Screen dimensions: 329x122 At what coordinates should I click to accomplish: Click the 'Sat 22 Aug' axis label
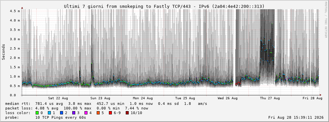point(58,98)
